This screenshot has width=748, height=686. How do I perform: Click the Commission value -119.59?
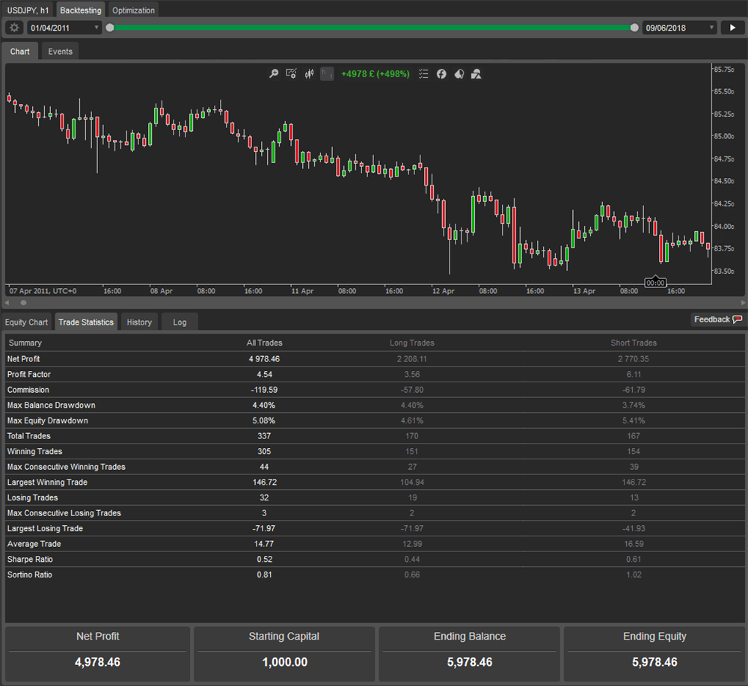(264, 390)
